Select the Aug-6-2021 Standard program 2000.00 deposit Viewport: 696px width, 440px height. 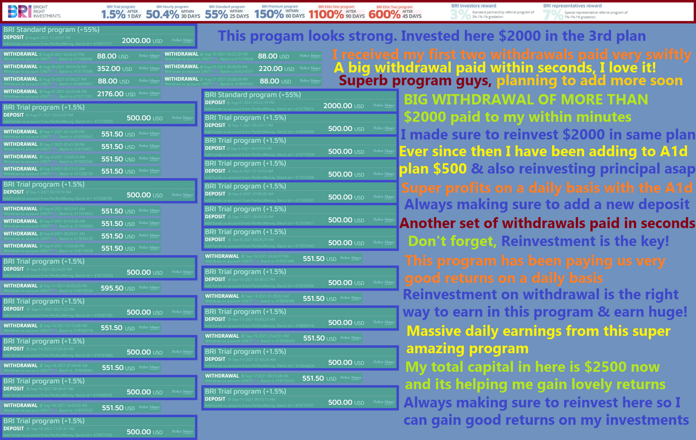click(99, 36)
